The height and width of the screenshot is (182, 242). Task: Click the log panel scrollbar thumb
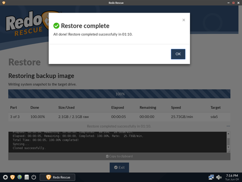click(x=228, y=142)
